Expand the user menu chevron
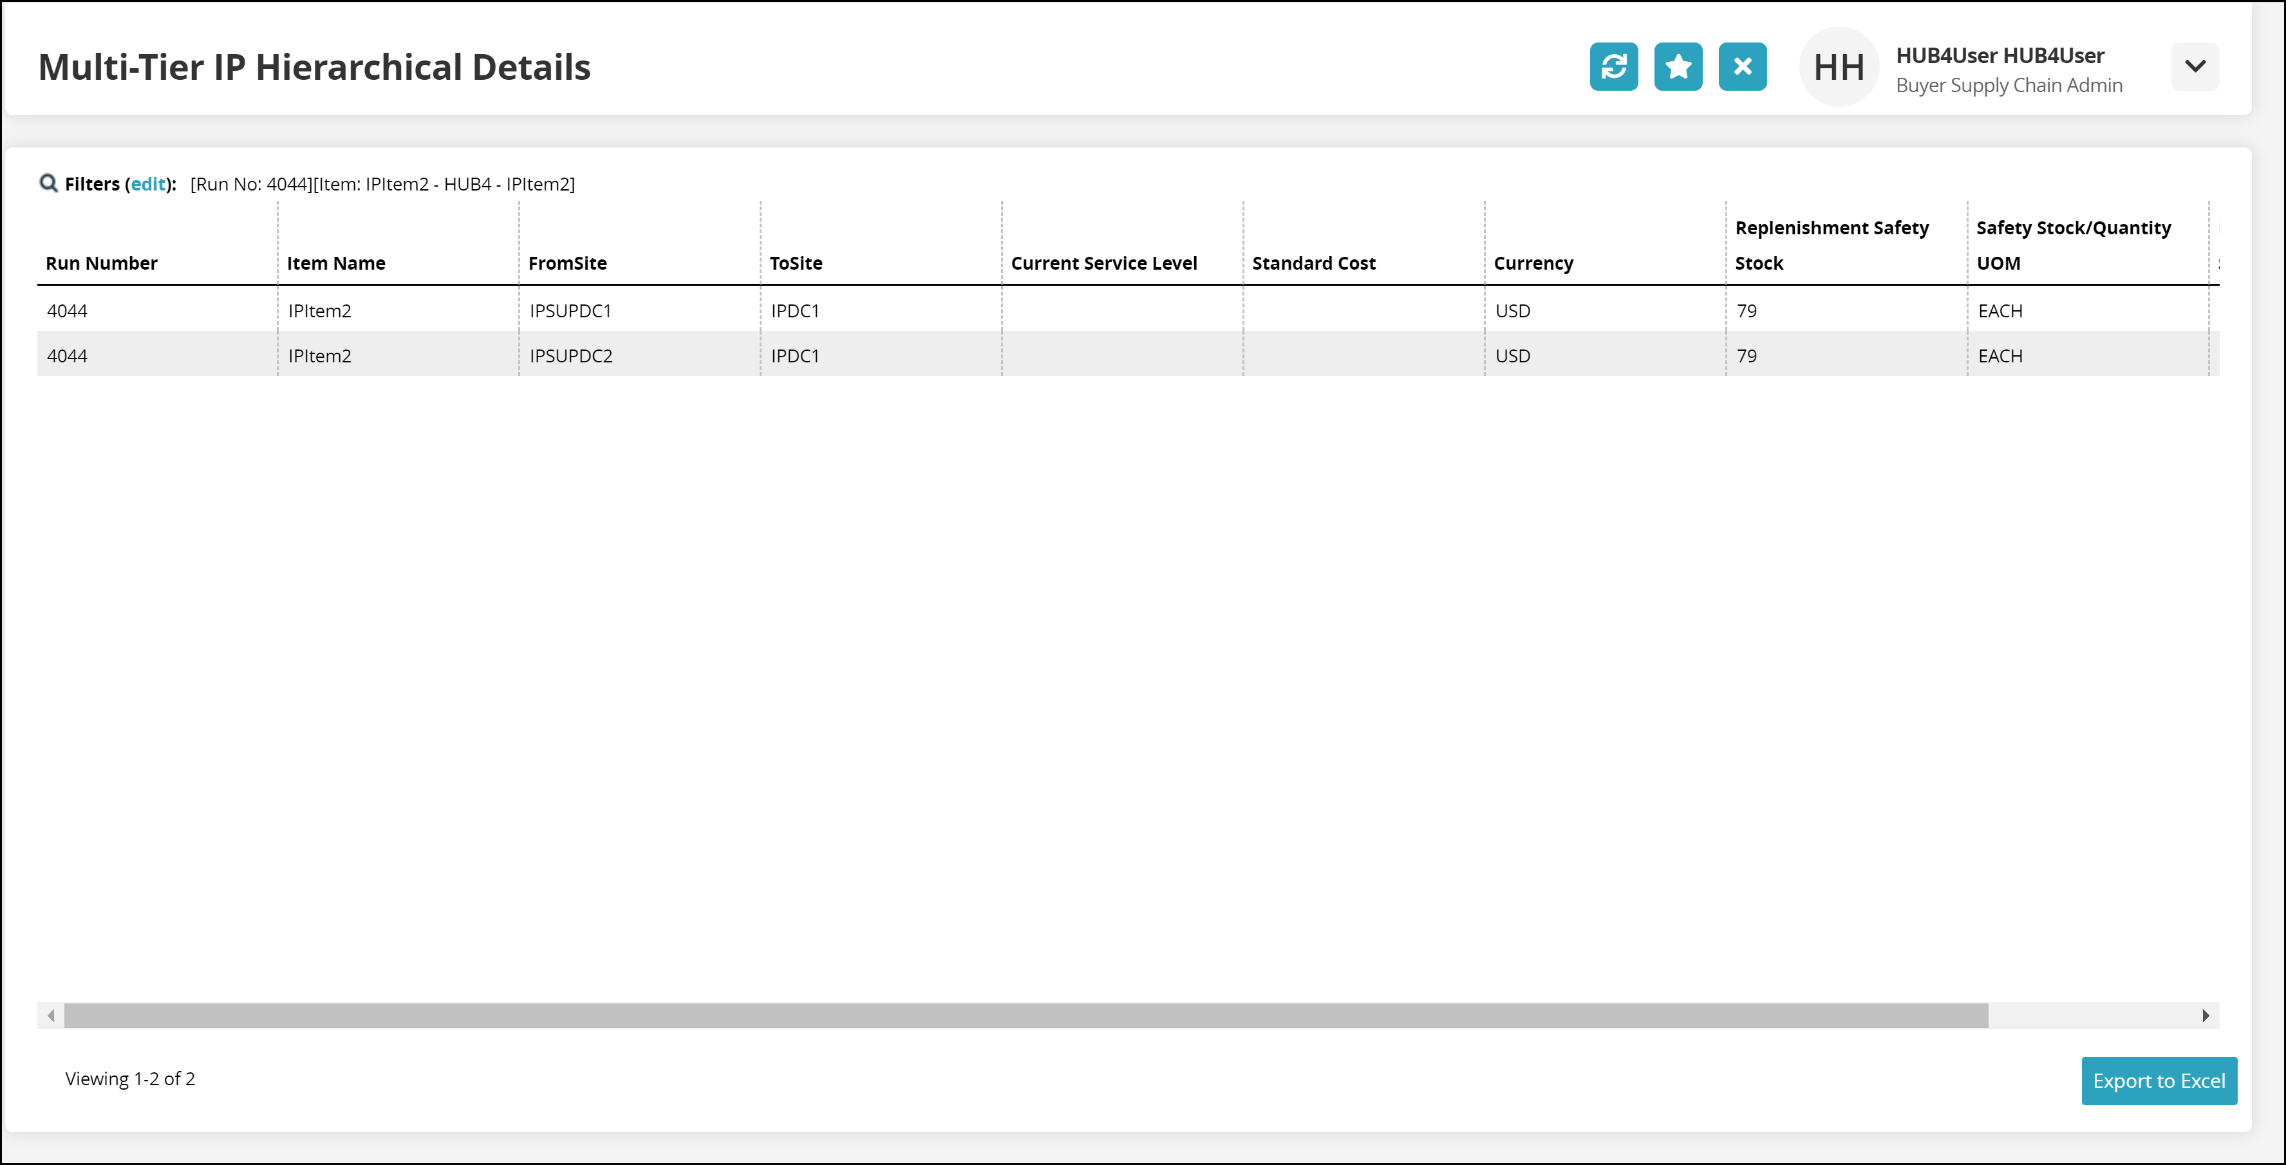 coord(2195,66)
